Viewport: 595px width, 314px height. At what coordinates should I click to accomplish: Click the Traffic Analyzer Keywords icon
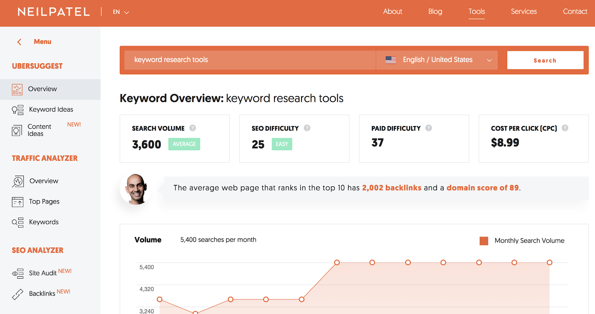click(17, 222)
